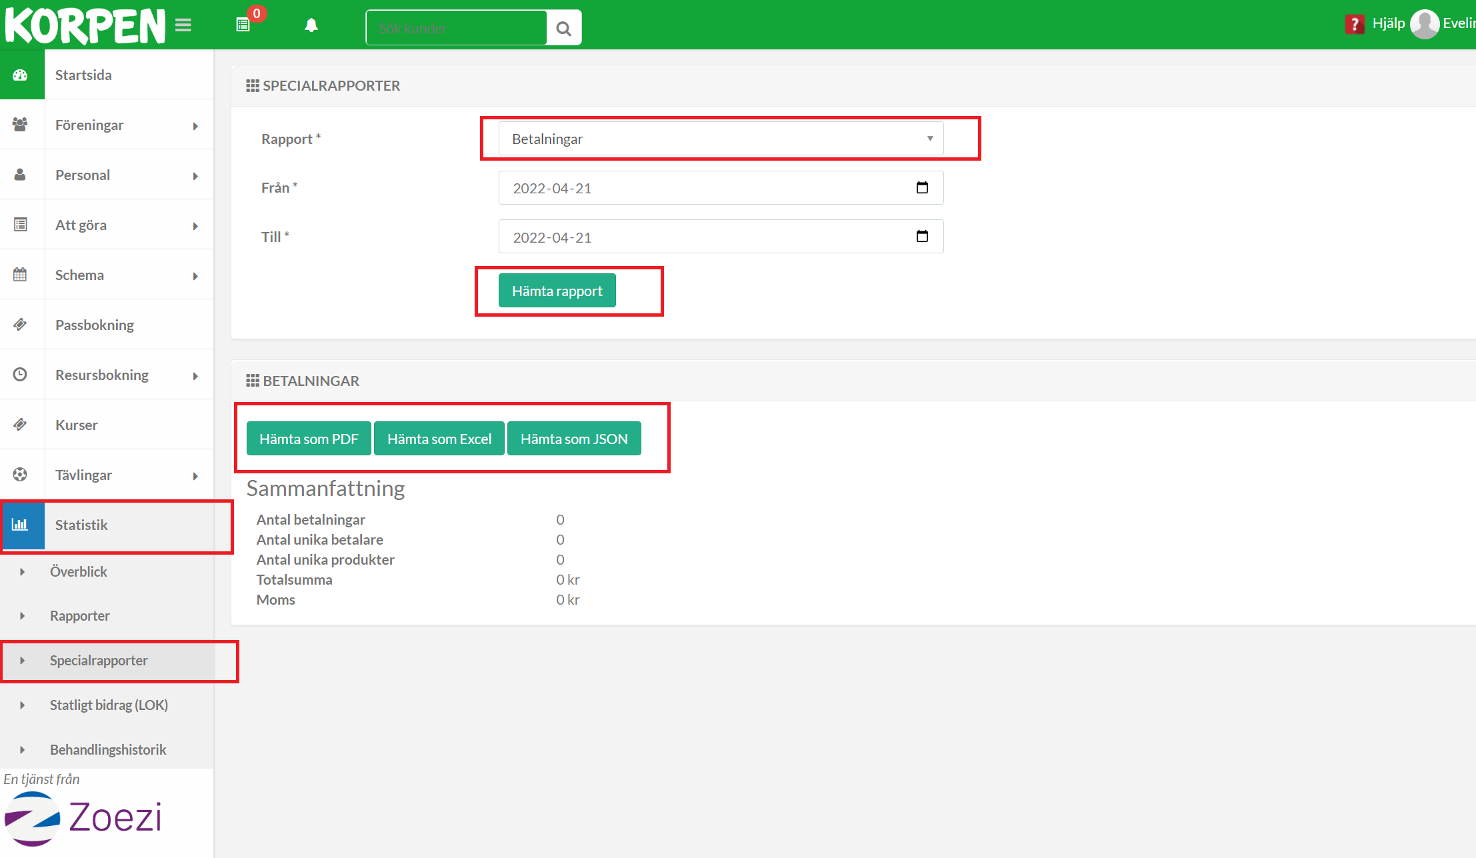Screen dimensions: 1476x858
Task: Open Överblick under Statistik
Action: point(79,571)
